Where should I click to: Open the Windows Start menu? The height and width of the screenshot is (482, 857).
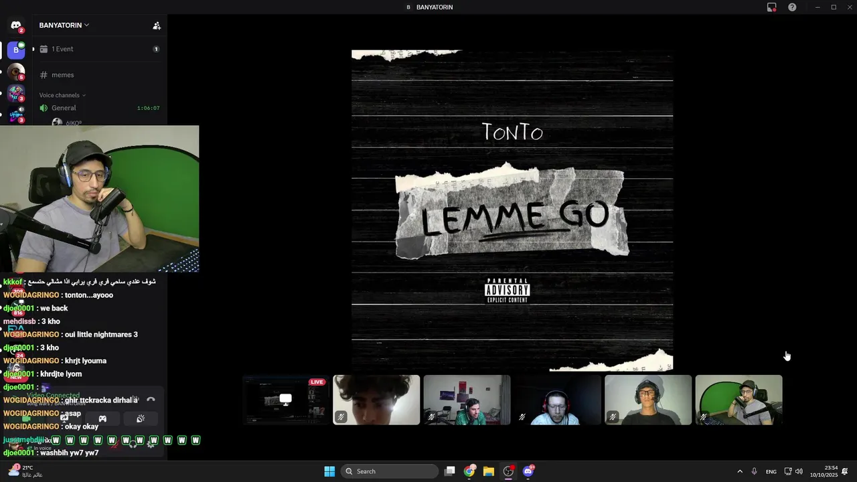click(329, 471)
